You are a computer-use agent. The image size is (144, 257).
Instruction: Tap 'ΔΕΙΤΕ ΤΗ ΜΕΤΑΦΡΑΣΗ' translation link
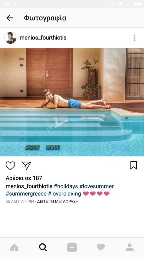pyautogui.click(x=58, y=201)
